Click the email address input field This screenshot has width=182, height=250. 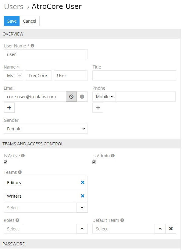[35, 96]
